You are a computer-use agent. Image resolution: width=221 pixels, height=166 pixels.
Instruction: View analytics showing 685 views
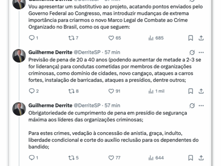tap(151, 38)
